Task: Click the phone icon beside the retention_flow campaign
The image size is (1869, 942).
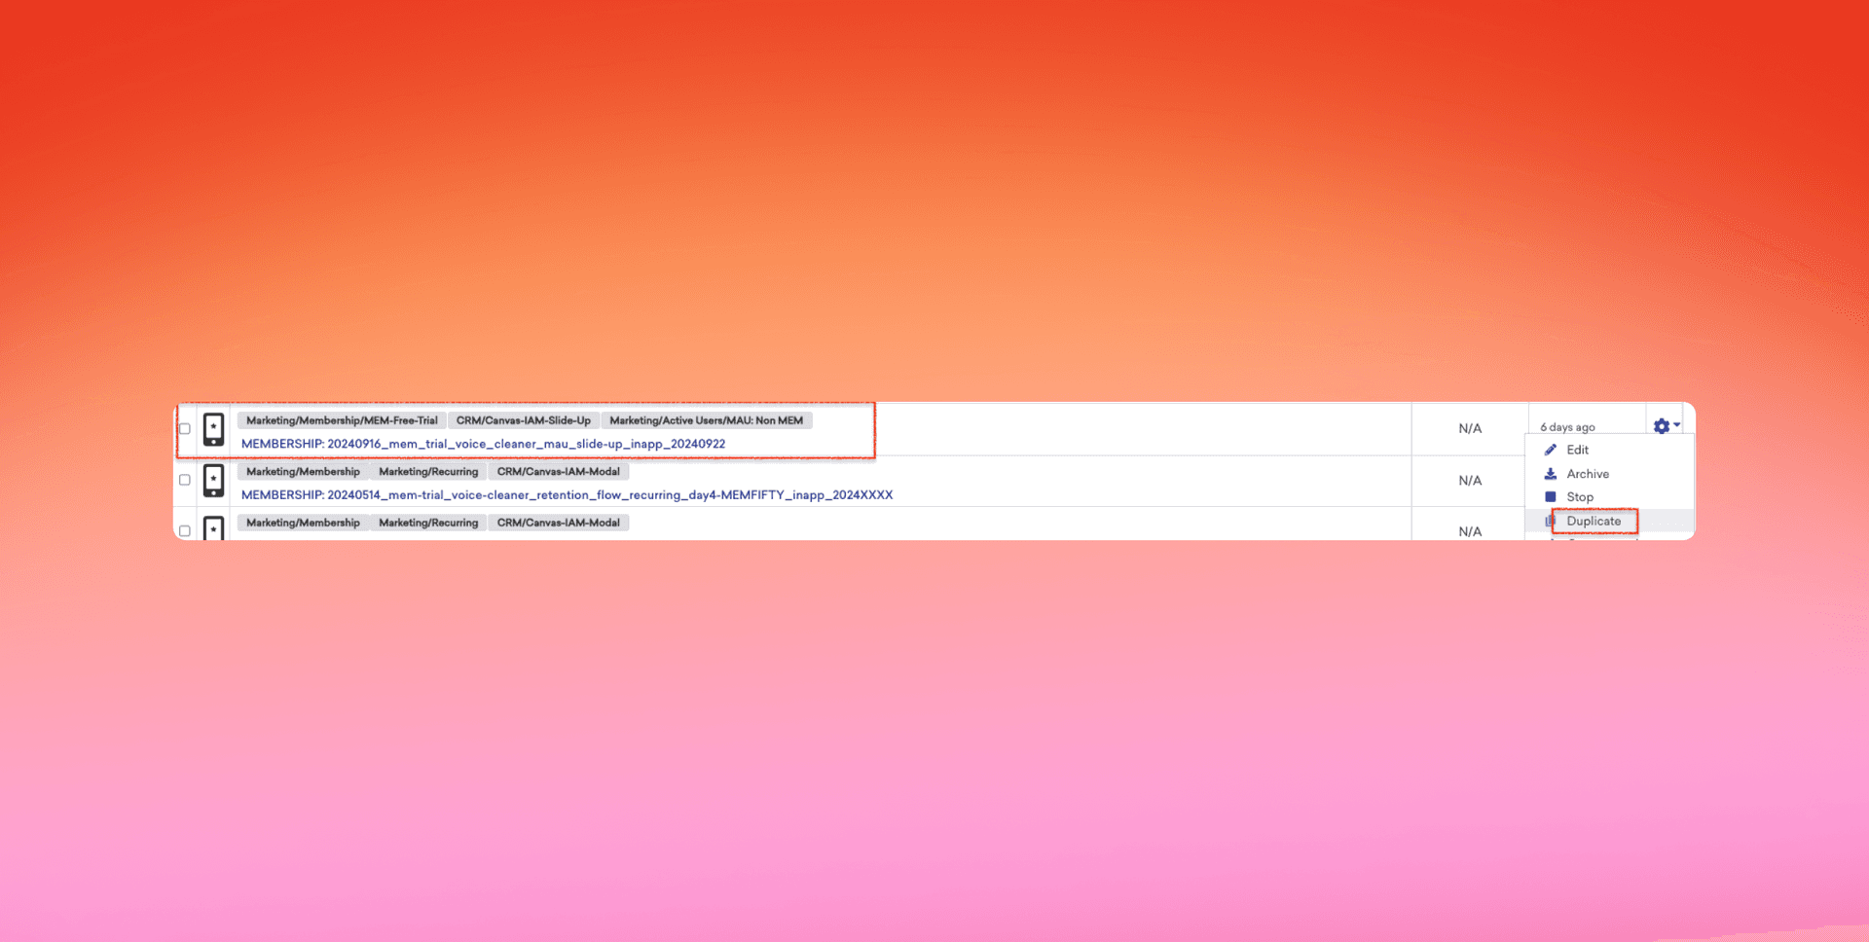Action: [213, 480]
